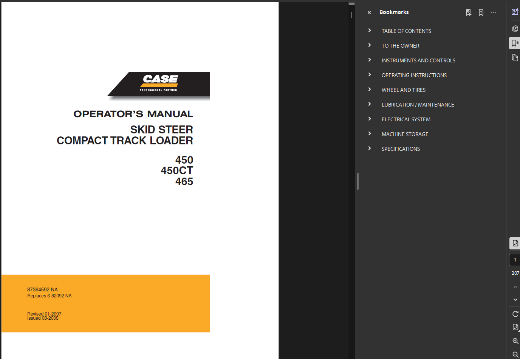This screenshot has height=359, width=520.
Task: Add a new bookmark icon
Action: 481,12
